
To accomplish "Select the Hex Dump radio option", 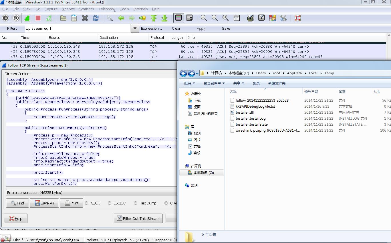I will (x=136, y=203).
